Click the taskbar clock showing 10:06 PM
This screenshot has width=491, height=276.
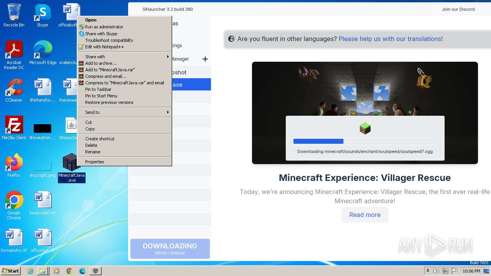pos(471,271)
